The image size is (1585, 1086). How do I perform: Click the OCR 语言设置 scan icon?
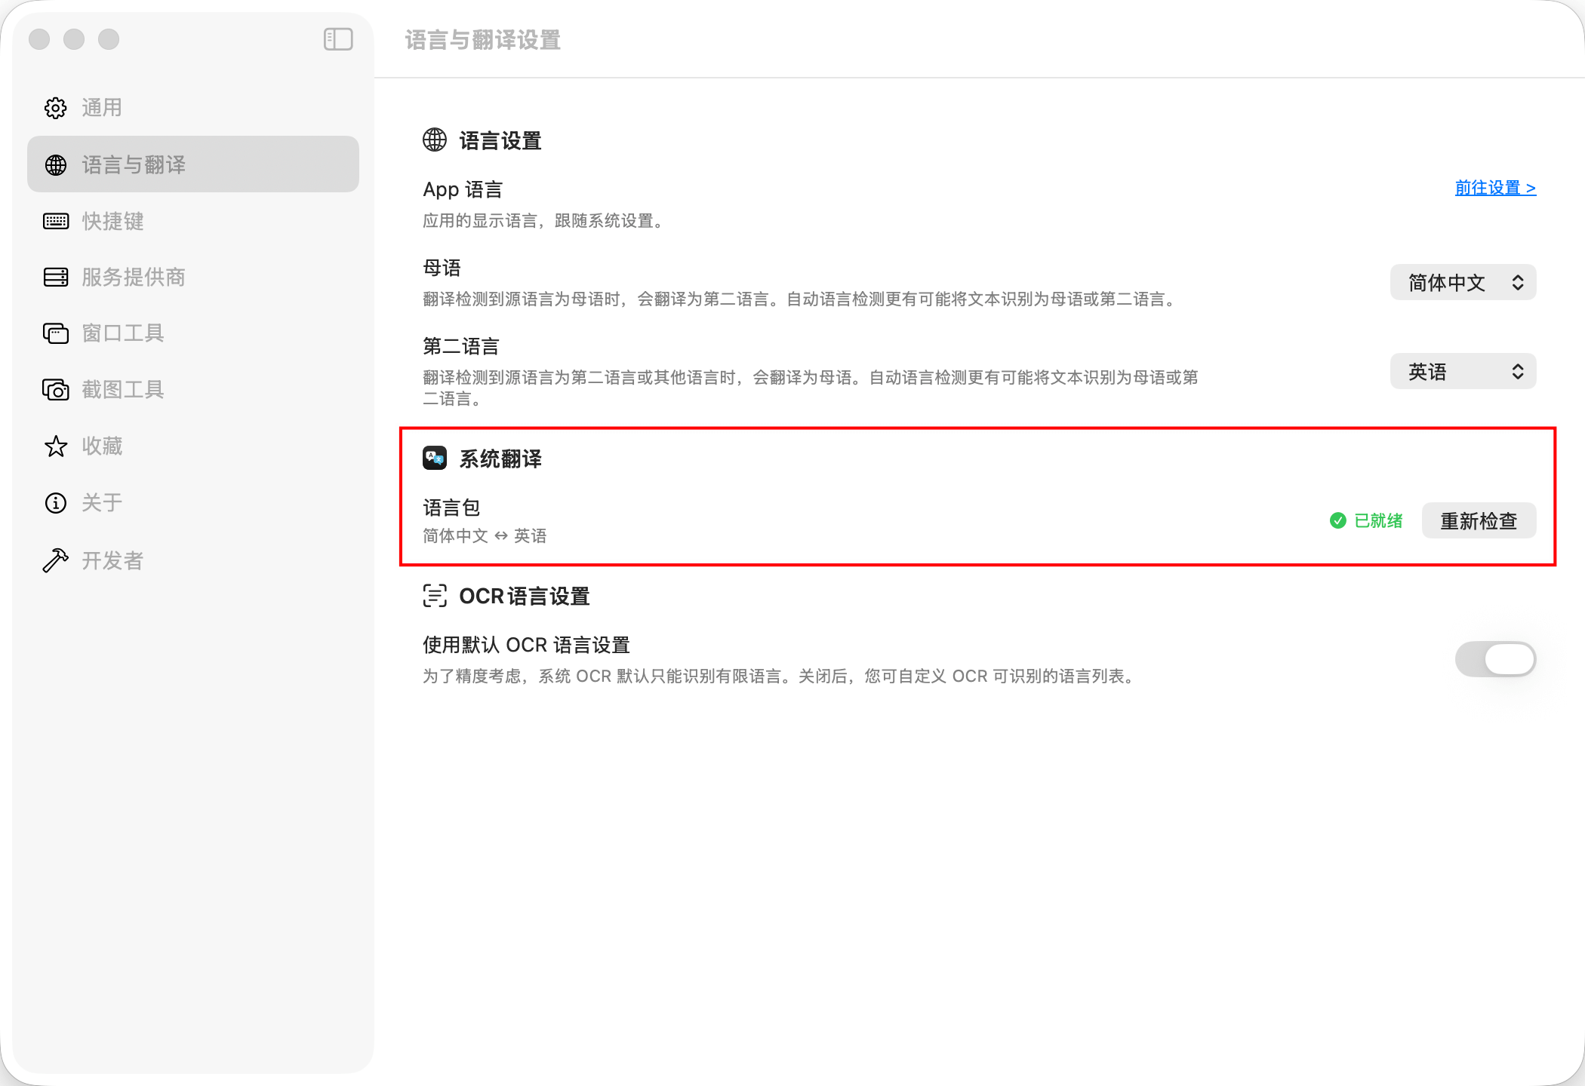pos(435,596)
